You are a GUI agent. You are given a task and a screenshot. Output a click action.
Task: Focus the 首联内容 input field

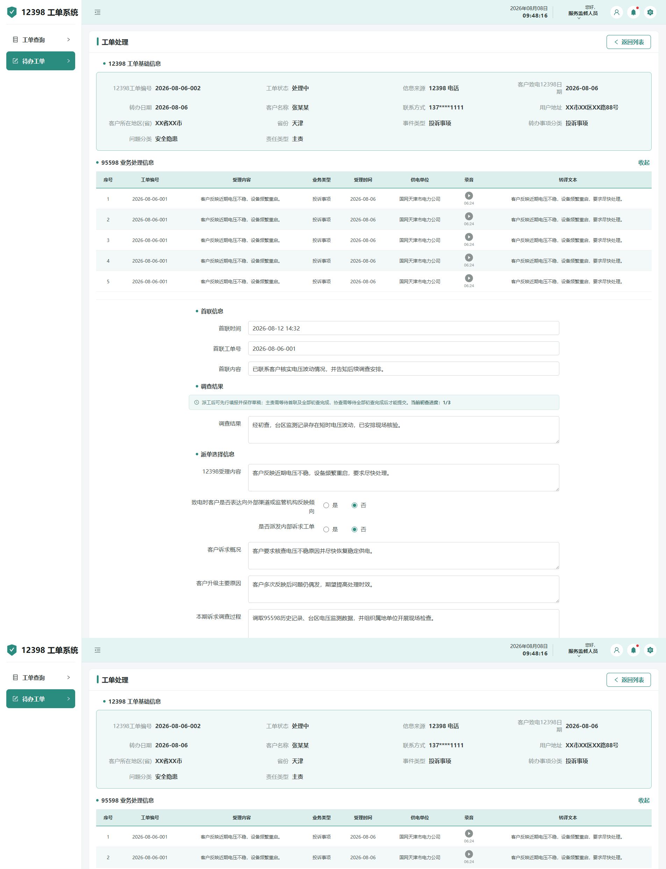click(403, 369)
